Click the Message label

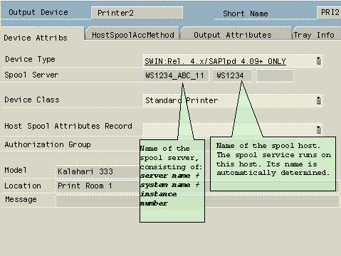coord(21,200)
